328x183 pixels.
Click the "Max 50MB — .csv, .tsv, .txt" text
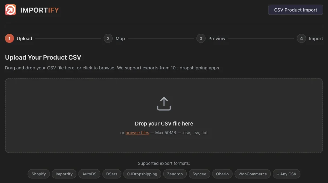181,133
